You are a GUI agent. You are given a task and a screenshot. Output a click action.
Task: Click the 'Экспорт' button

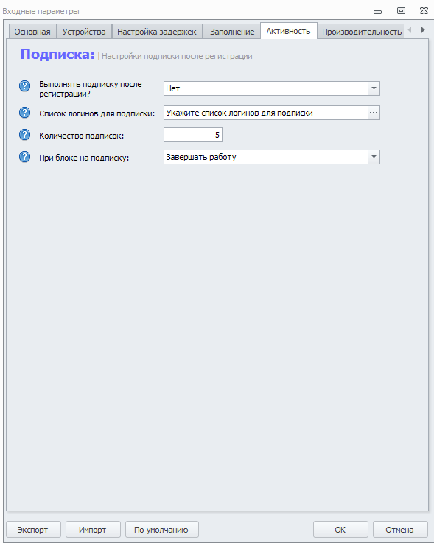coord(33,530)
